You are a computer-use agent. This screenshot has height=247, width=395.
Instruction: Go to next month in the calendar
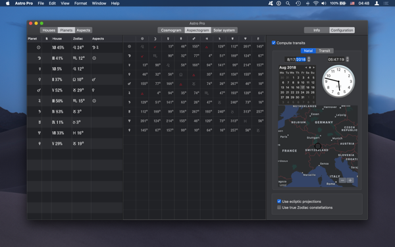pyautogui.click(x=313, y=68)
